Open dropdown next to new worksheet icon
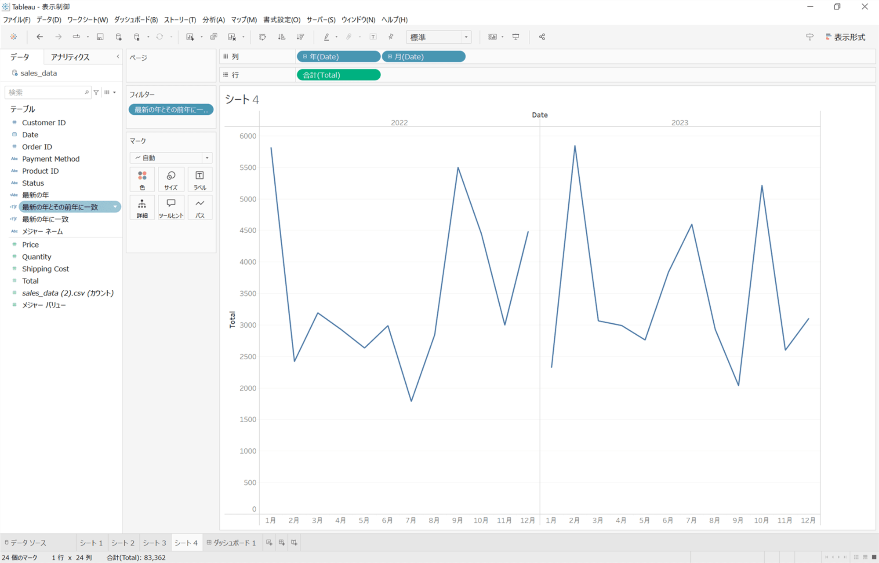Screen dimensions: 879x563 [x=202, y=37]
